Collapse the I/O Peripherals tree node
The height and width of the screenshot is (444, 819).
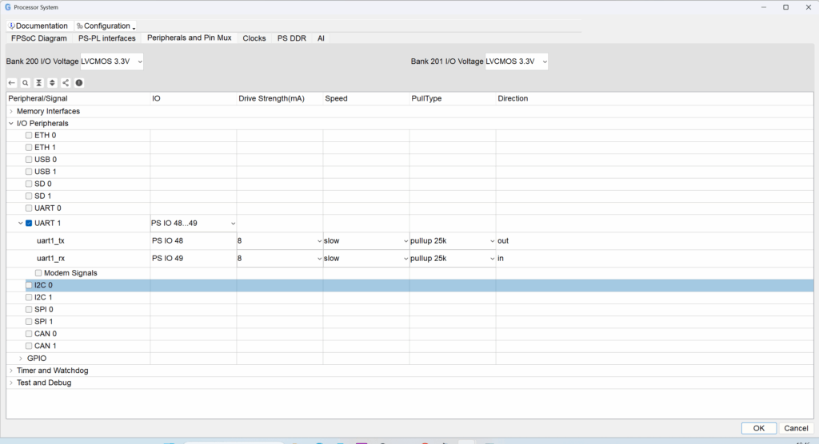point(11,124)
